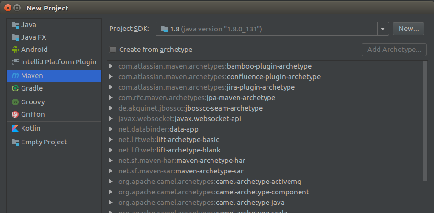This screenshot has width=434, height=213.
Task: Expand camel-archetype-activemq node
Action: click(111, 182)
